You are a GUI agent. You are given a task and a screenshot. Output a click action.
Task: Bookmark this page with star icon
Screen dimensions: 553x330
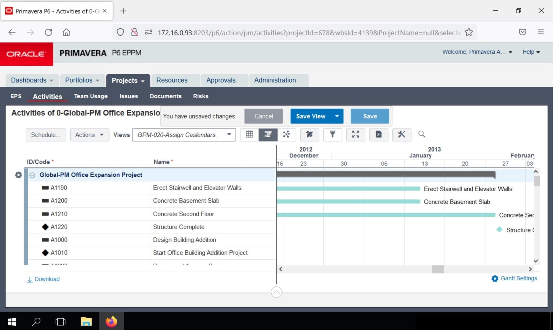(469, 32)
